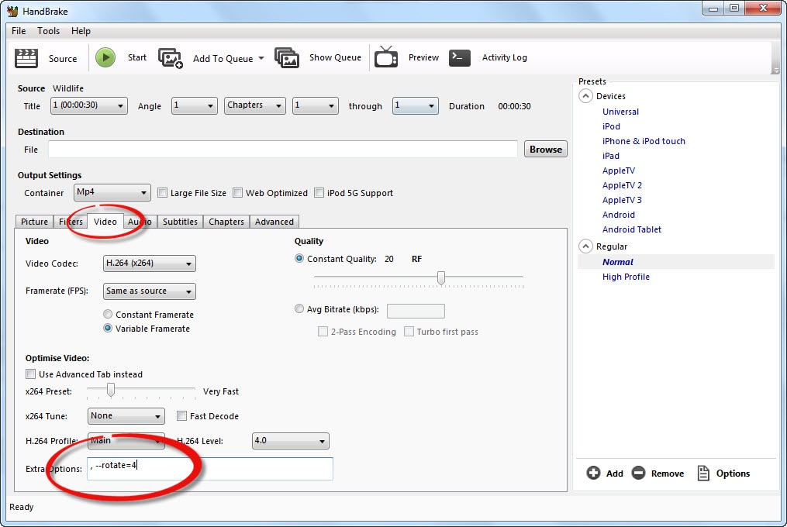Select the Video tab

pyautogui.click(x=105, y=222)
